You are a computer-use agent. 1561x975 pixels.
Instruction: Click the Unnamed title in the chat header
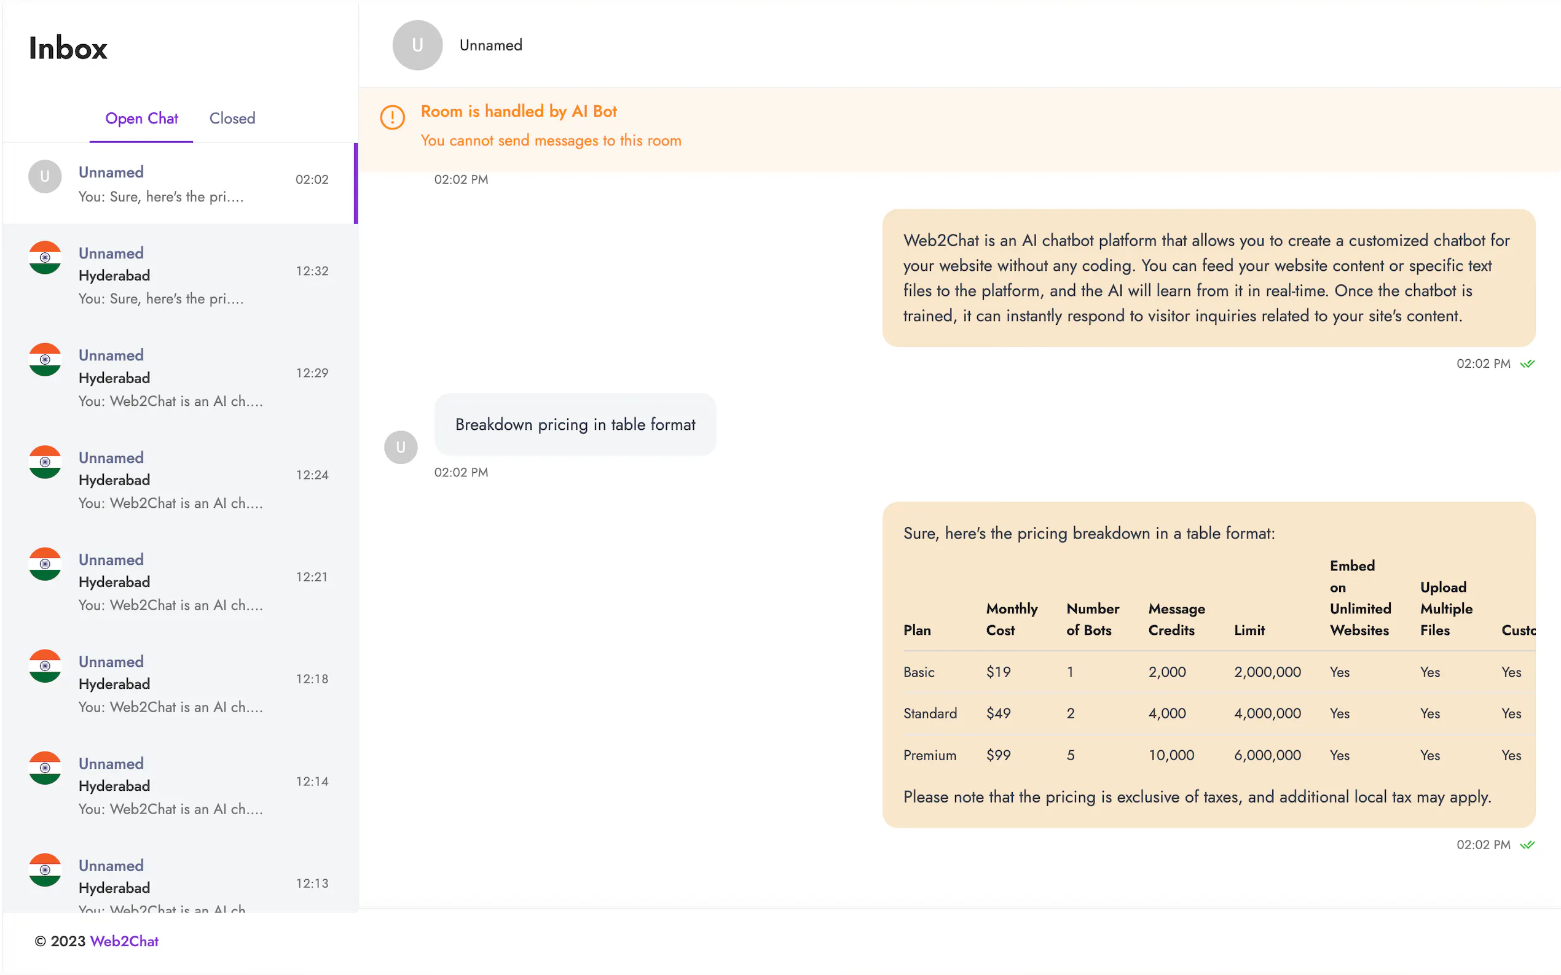click(490, 44)
